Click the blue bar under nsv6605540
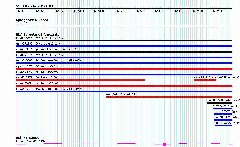 tap(124, 74)
